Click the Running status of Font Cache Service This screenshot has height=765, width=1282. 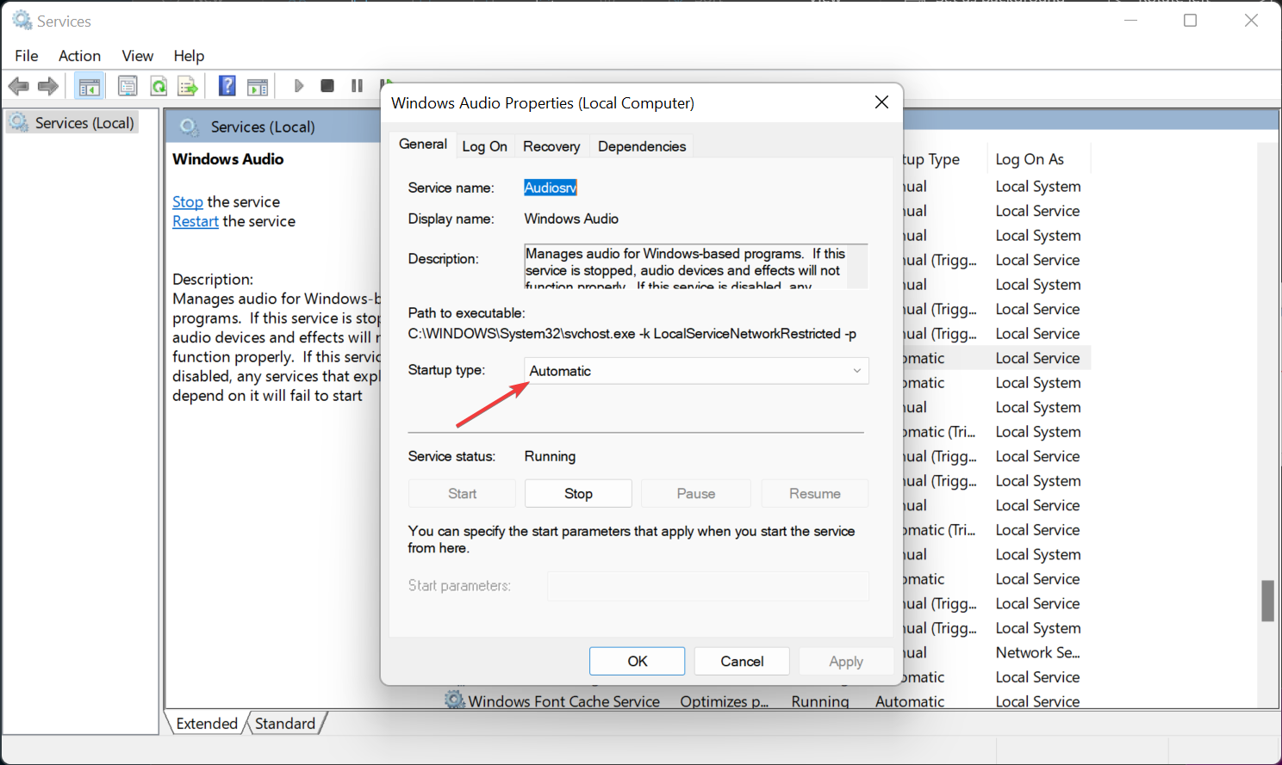coord(820,701)
